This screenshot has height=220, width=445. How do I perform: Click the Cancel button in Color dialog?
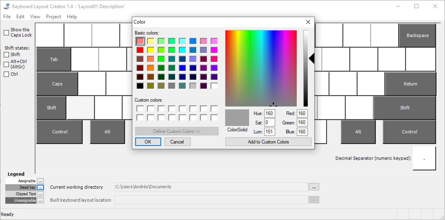pos(177,142)
